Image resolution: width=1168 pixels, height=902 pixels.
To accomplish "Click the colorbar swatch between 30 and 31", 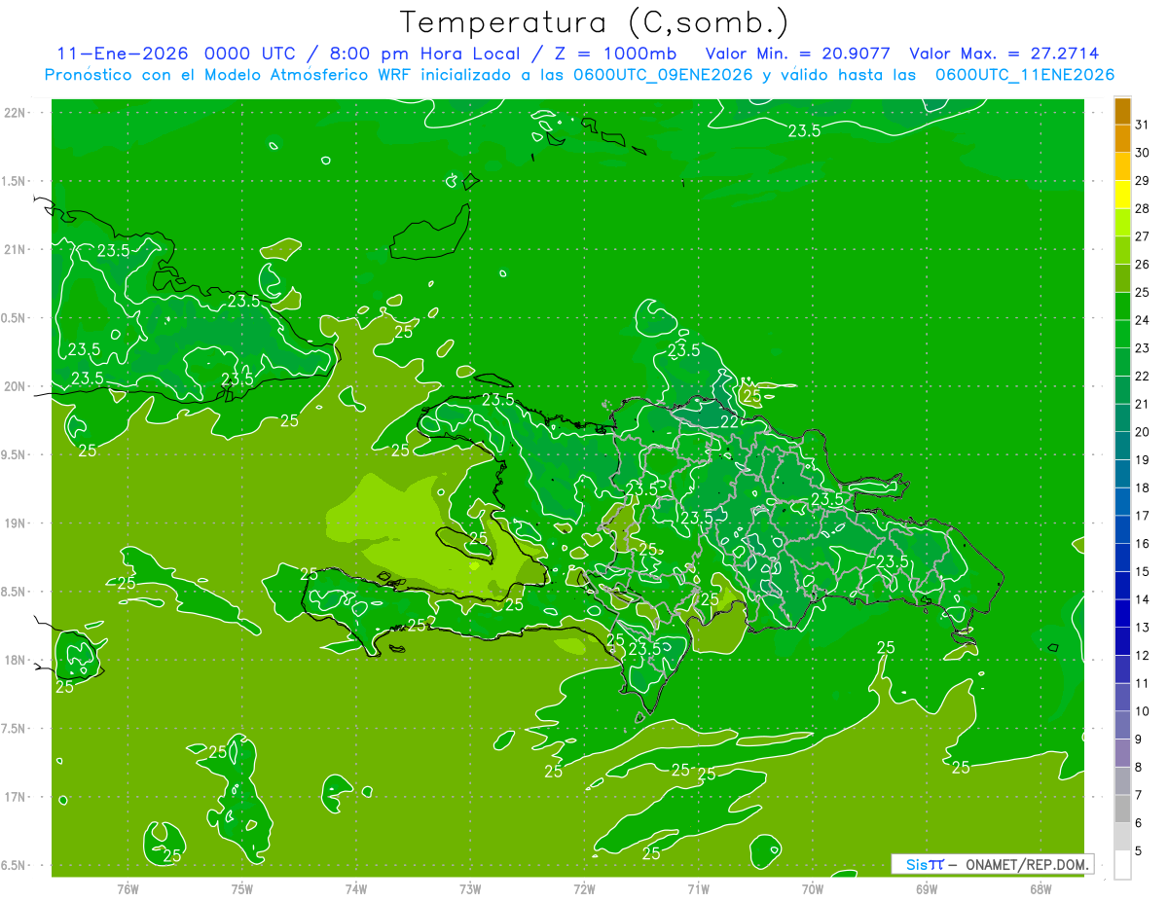I will click(x=1122, y=139).
